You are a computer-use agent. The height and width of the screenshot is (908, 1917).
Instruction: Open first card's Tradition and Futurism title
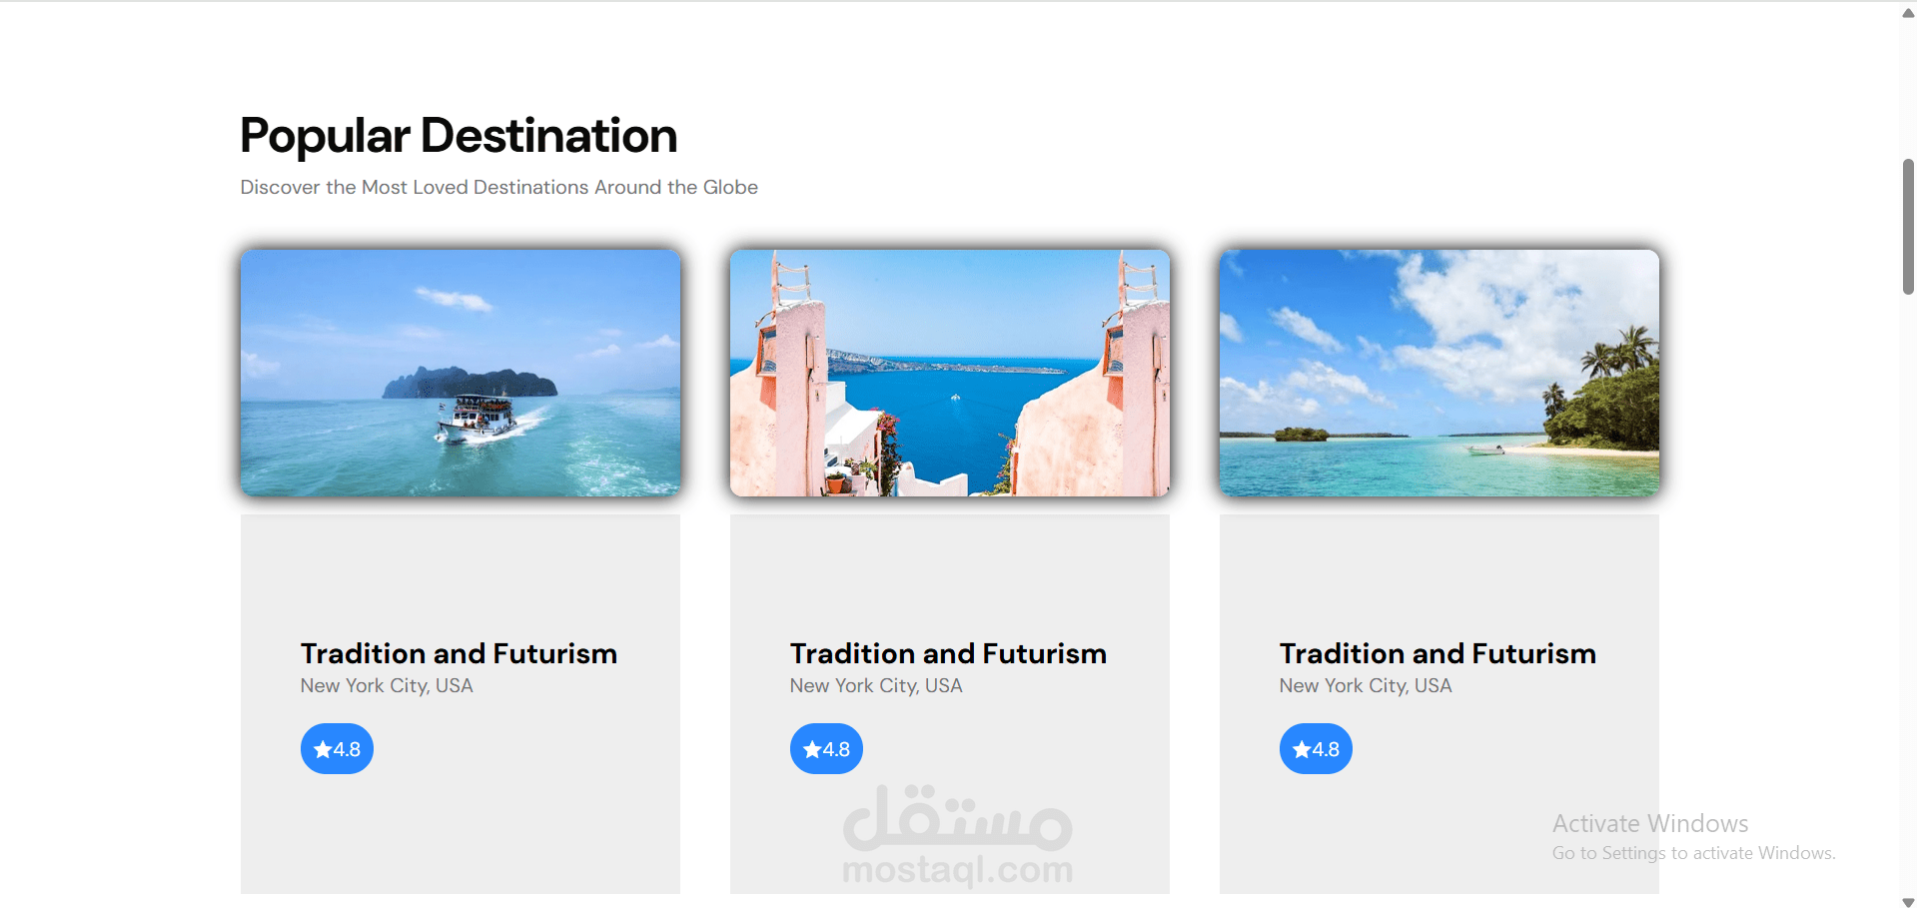(459, 653)
